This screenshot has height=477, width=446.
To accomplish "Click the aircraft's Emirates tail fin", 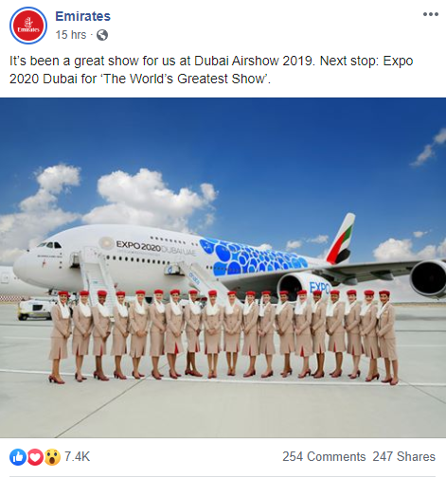I will point(340,238).
